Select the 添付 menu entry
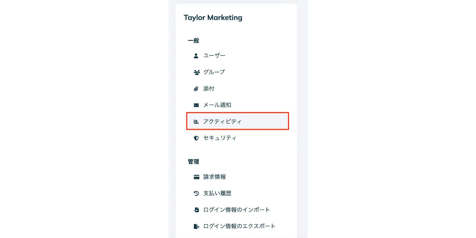 (209, 89)
